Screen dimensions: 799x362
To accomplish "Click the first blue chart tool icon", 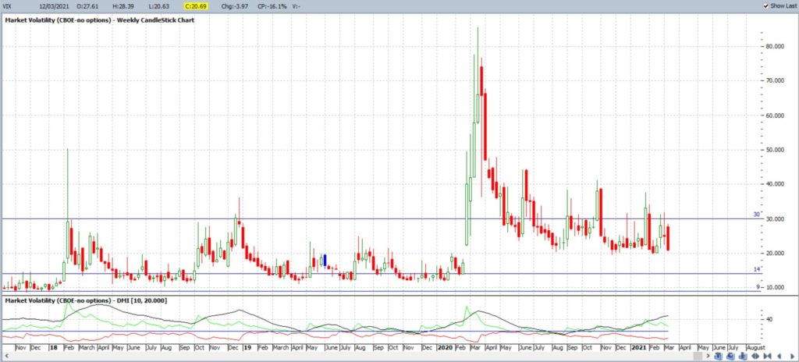I will tap(718, 356).
